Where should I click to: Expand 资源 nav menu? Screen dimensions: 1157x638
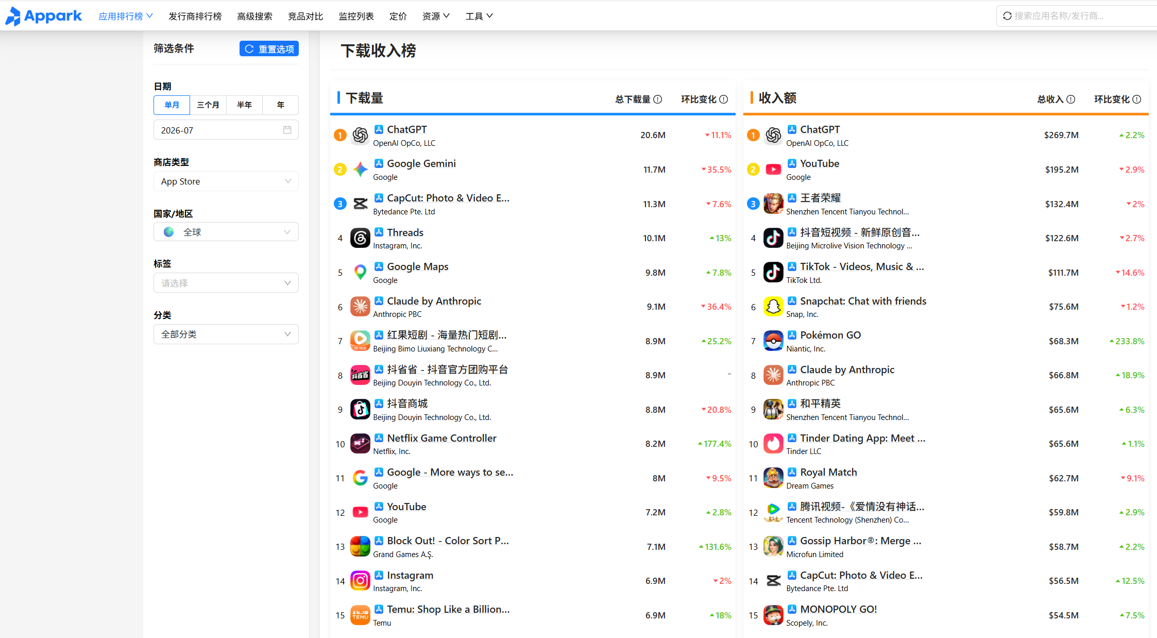point(436,16)
